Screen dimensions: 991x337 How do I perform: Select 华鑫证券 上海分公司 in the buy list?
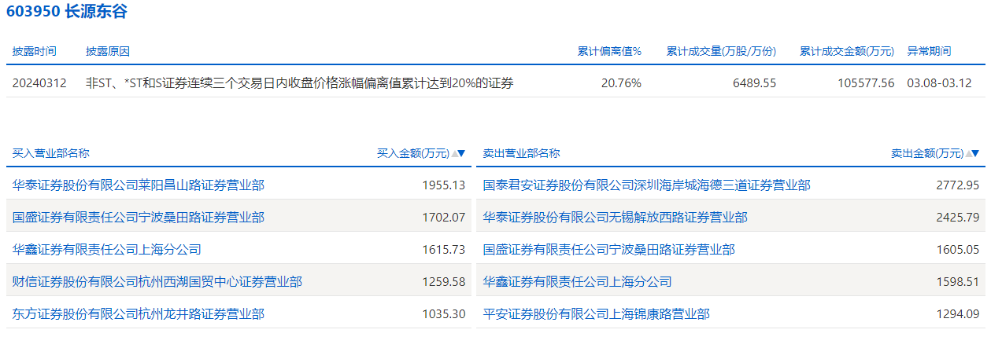107,250
